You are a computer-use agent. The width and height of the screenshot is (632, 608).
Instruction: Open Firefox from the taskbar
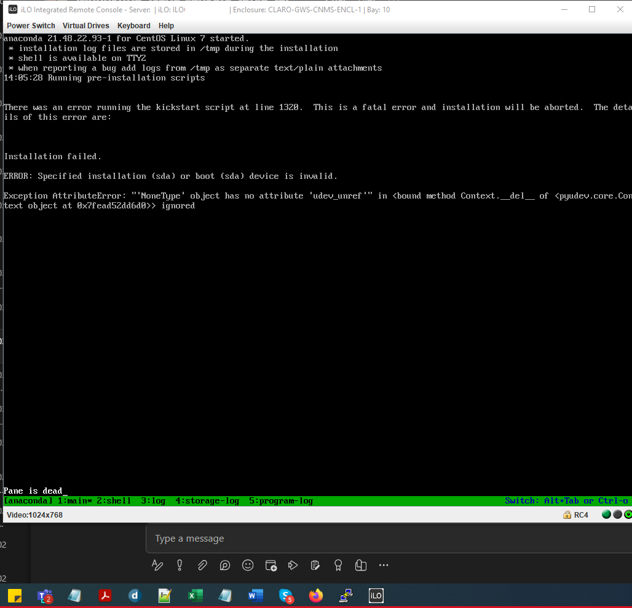click(316, 596)
